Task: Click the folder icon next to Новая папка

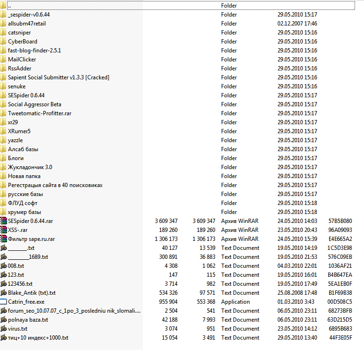Action: click(3, 176)
